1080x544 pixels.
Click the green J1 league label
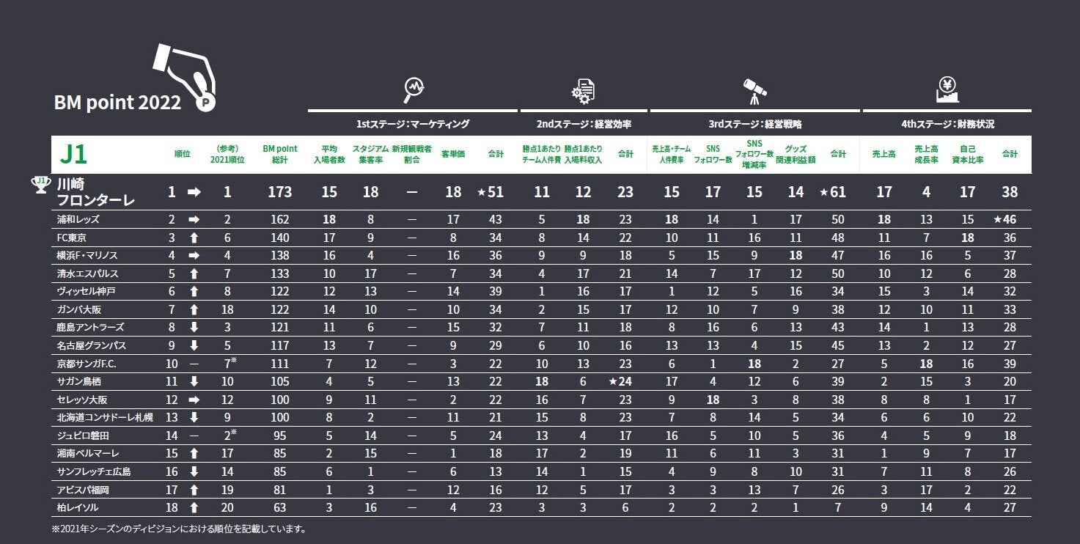coord(74,154)
